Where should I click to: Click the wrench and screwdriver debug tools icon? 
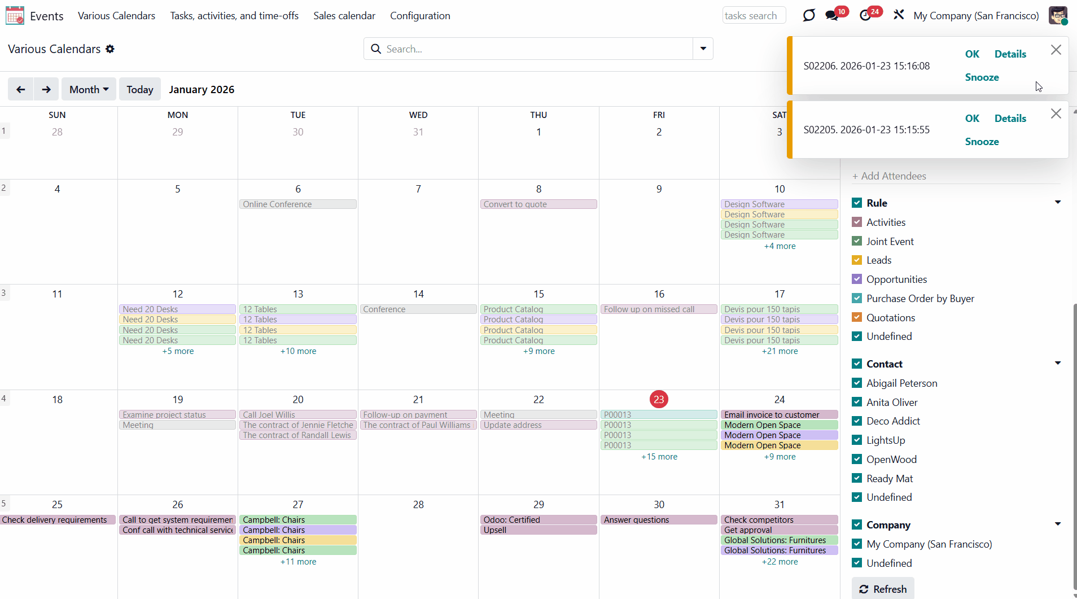click(899, 15)
